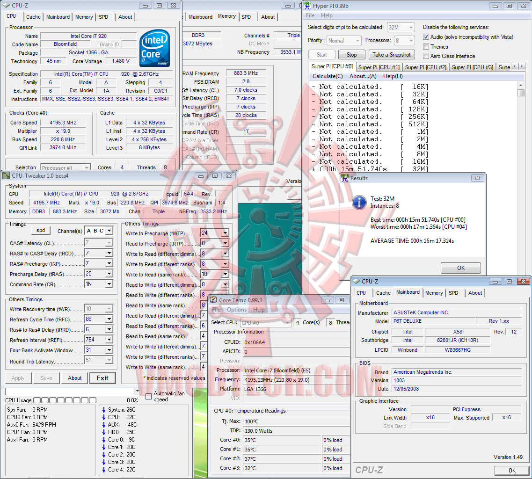Screen dimensions: 532x479
Task: Click the CPU Usage progress bar
Action: (65, 400)
